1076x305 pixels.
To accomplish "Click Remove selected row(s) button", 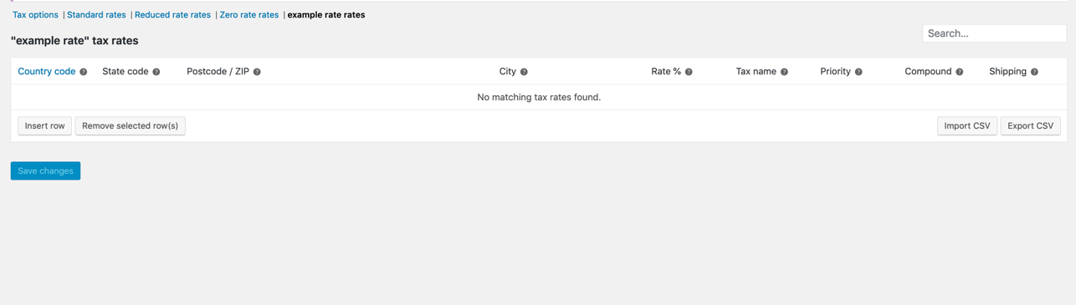I will click(x=130, y=126).
